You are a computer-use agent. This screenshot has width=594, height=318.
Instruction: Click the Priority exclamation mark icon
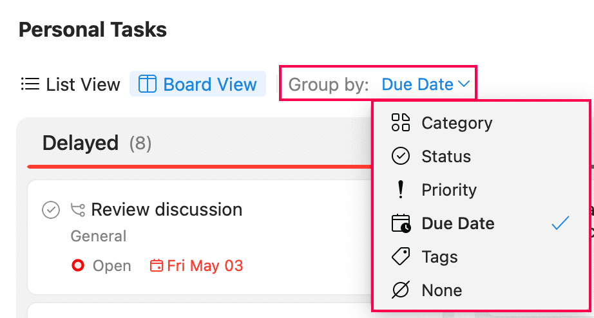(400, 190)
